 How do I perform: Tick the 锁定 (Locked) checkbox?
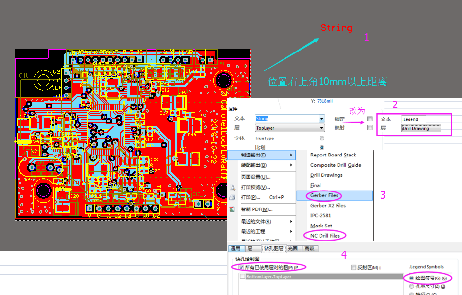pos(370,119)
